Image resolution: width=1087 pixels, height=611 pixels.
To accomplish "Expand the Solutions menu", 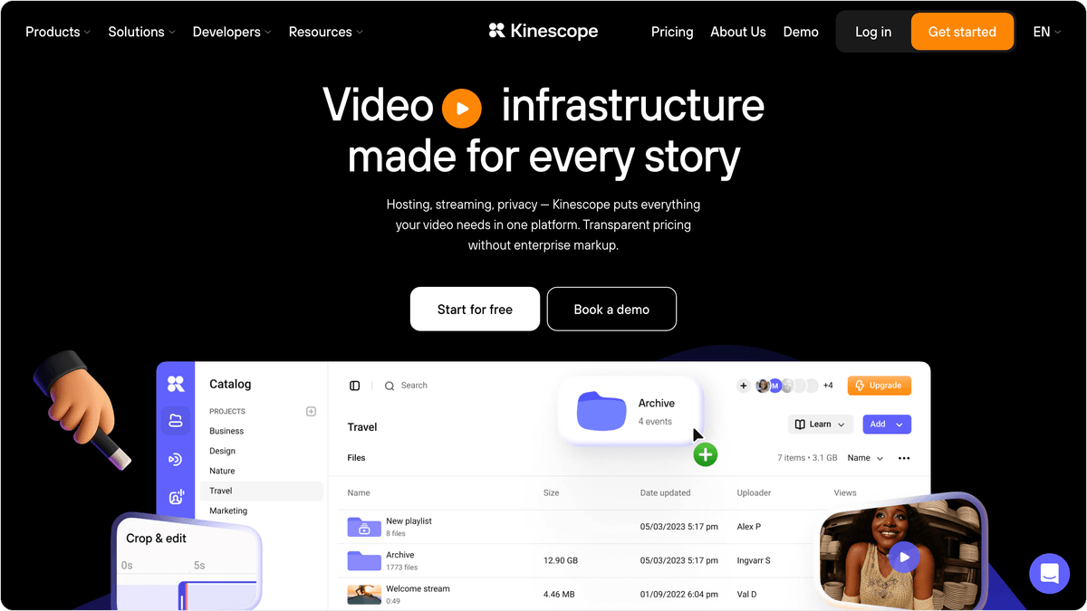I will pyautogui.click(x=141, y=32).
